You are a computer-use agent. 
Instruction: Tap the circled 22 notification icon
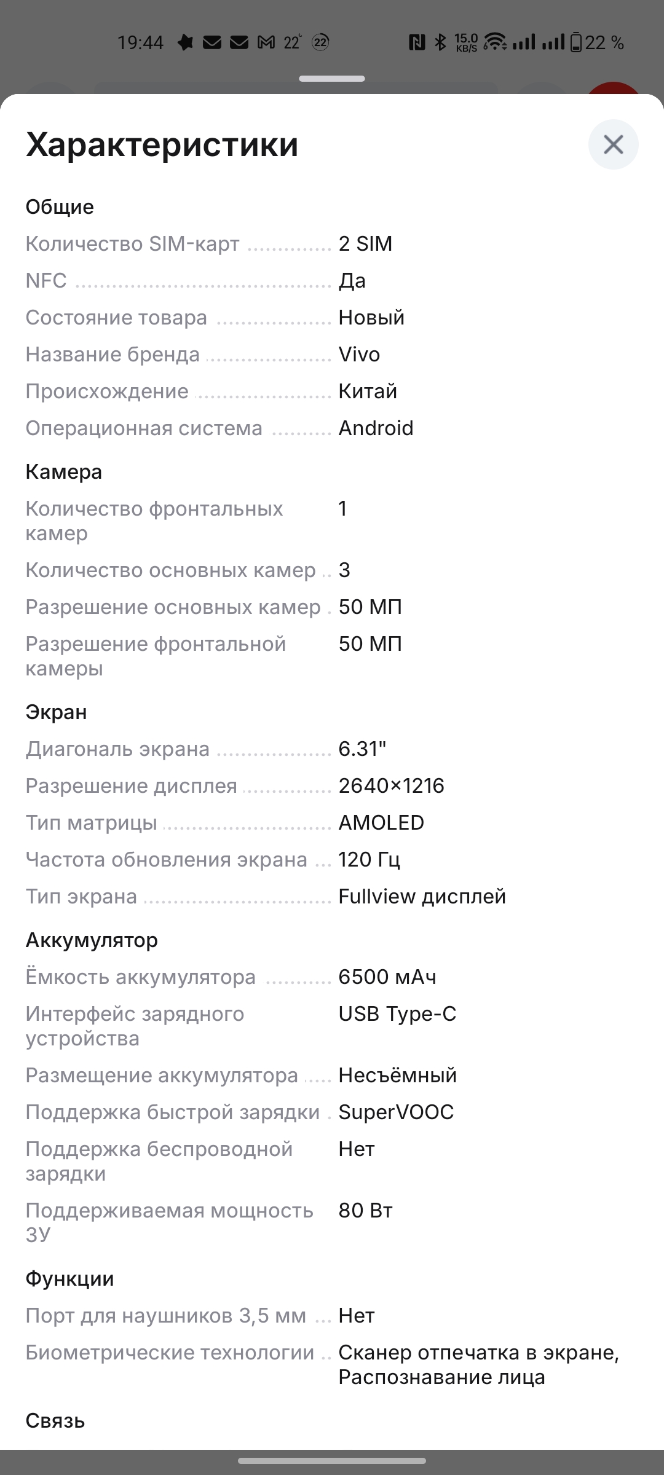tap(320, 42)
